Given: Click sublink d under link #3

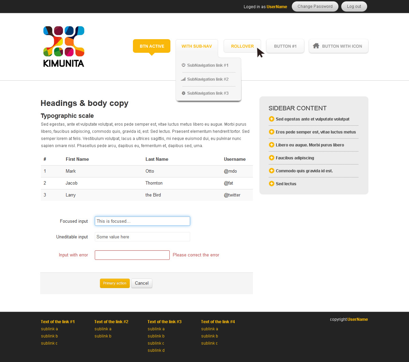Looking at the screenshot, I should point(156,350).
